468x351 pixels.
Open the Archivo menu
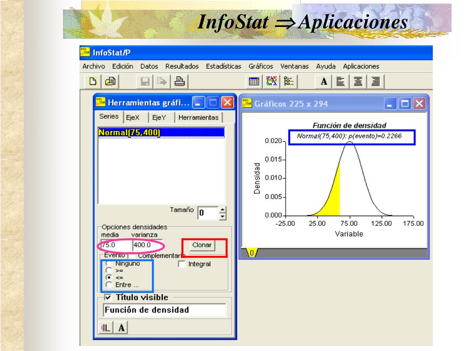pos(94,66)
